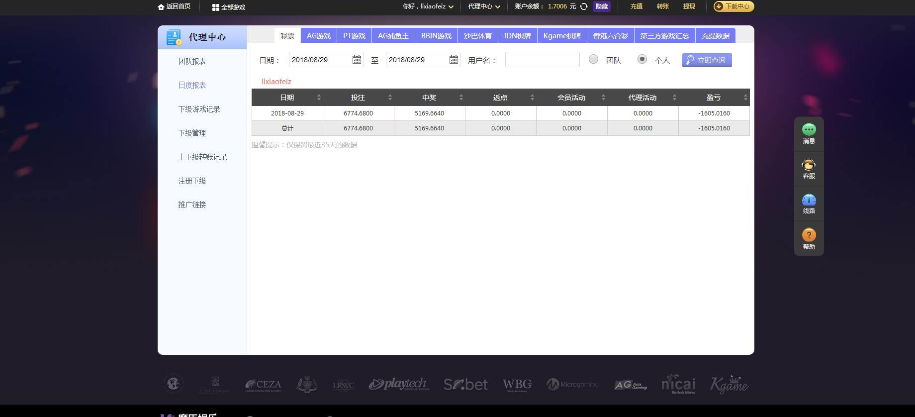
Task: Sort table by 投注 column arrows
Action: point(390,98)
